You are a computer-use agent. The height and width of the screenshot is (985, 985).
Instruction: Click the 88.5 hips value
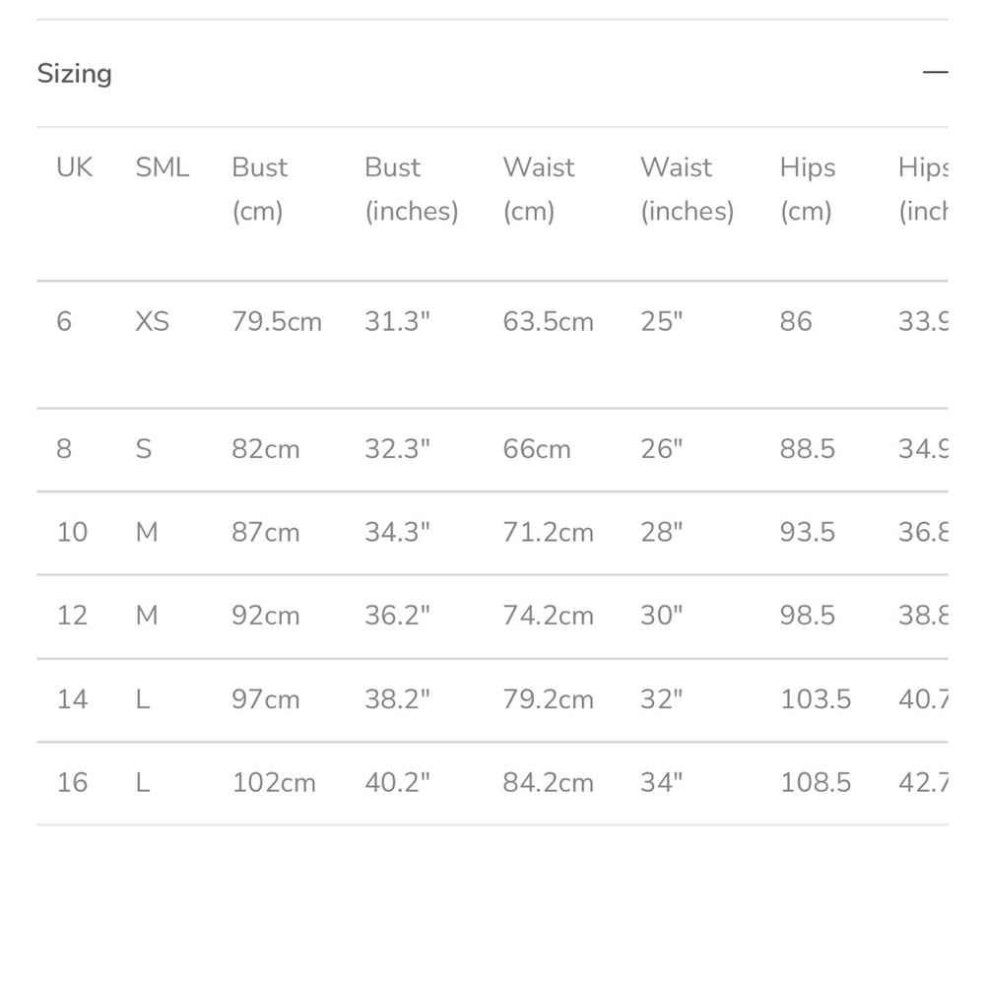[x=808, y=449]
